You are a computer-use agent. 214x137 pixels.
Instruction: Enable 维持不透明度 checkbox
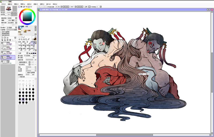[x=26, y=73]
